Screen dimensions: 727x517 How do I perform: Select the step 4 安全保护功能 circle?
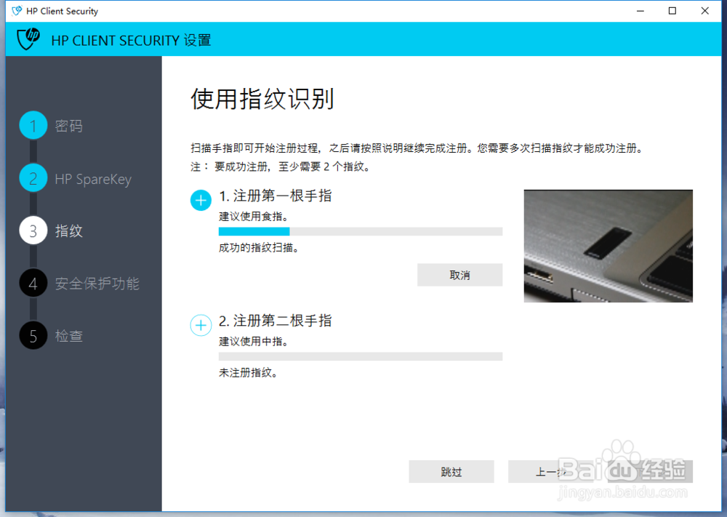[33, 284]
